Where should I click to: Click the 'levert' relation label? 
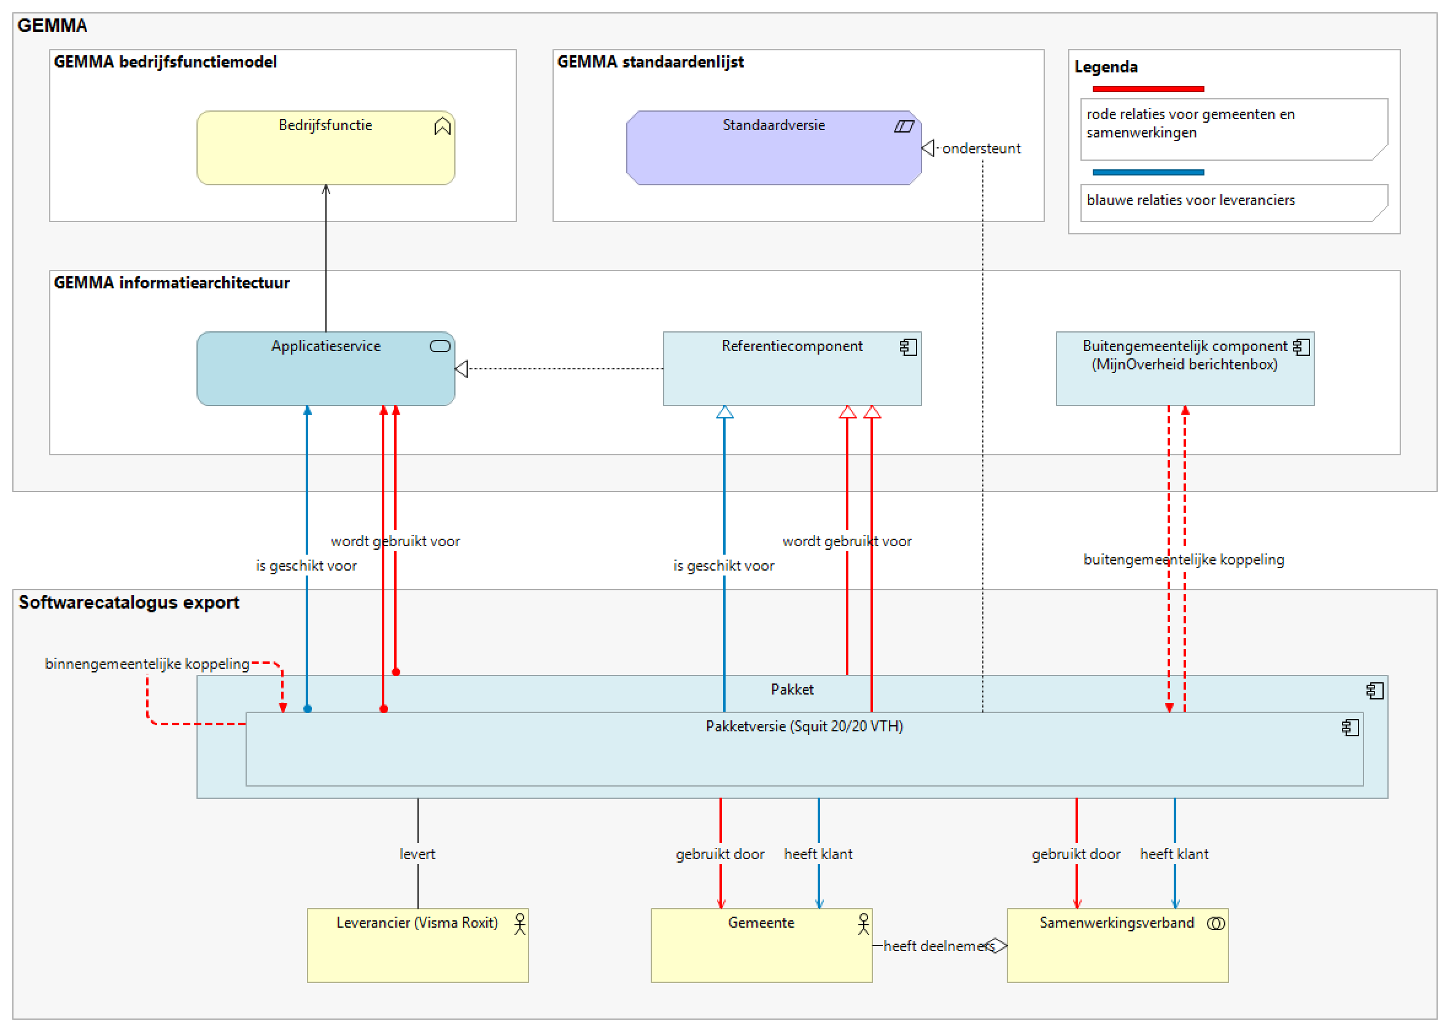point(417,854)
